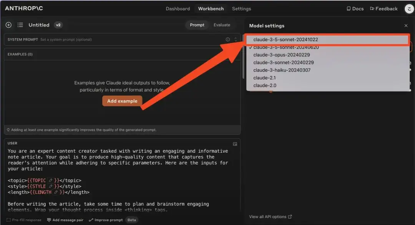Click the image attach icon in USER box
Viewport: 415px width, 225px height.
[235, 144]
